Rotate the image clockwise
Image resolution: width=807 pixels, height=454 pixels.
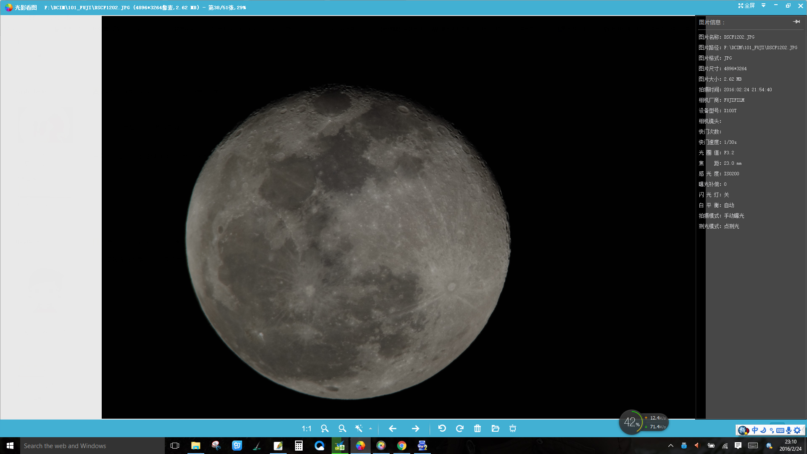coord(459,428)
